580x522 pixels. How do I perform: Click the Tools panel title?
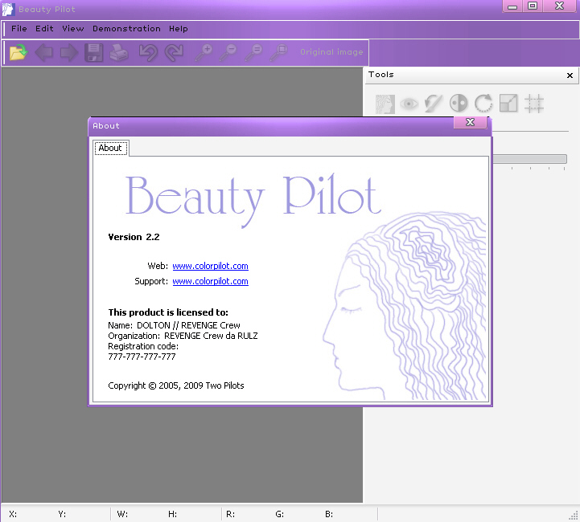[381, 75]
